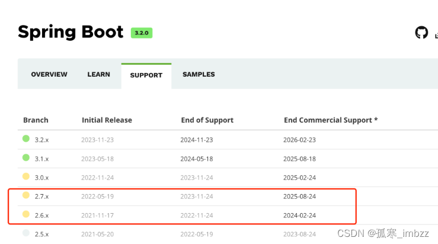Click commercial support date 2023-08-24
The width and height of the screenshot is (438, 244).
click(299, 235)
